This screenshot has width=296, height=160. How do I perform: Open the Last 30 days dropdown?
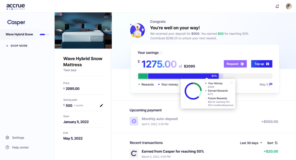(x=251, y=143)
